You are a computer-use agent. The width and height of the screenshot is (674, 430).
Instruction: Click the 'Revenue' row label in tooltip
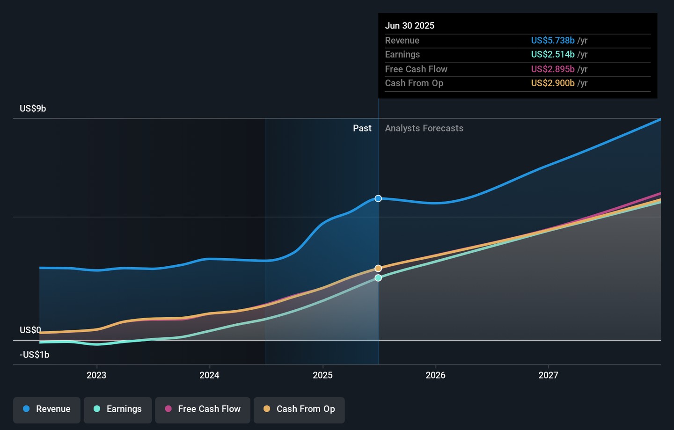pyautogui.click(x=402, y=41)
